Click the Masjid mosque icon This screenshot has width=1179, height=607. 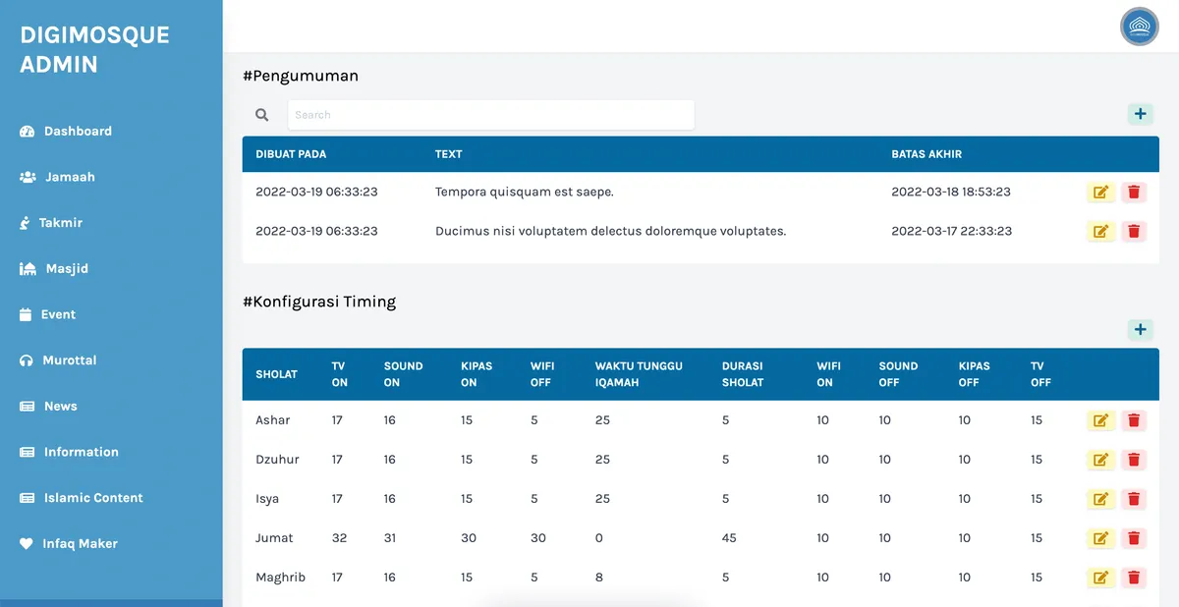[28, 269]
